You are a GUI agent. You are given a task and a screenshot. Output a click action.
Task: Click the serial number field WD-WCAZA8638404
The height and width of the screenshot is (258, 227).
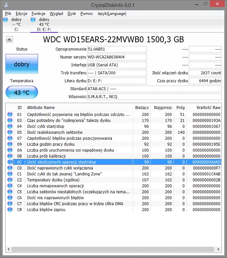coord(117,57)
